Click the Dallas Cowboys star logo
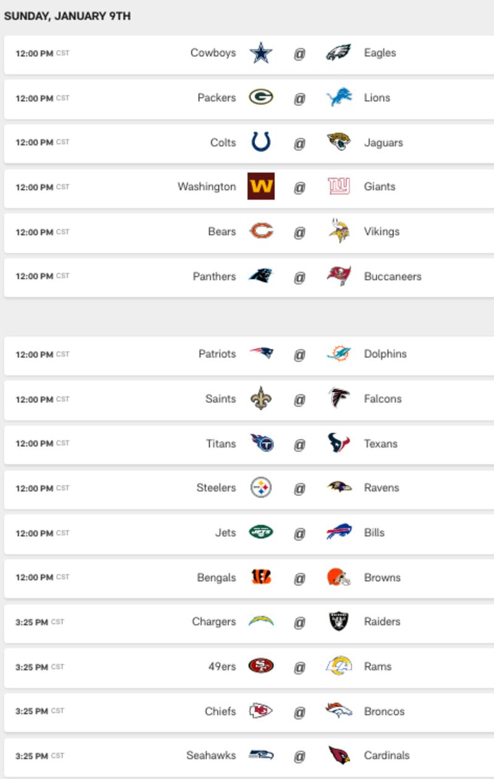 tap(261, 53)
